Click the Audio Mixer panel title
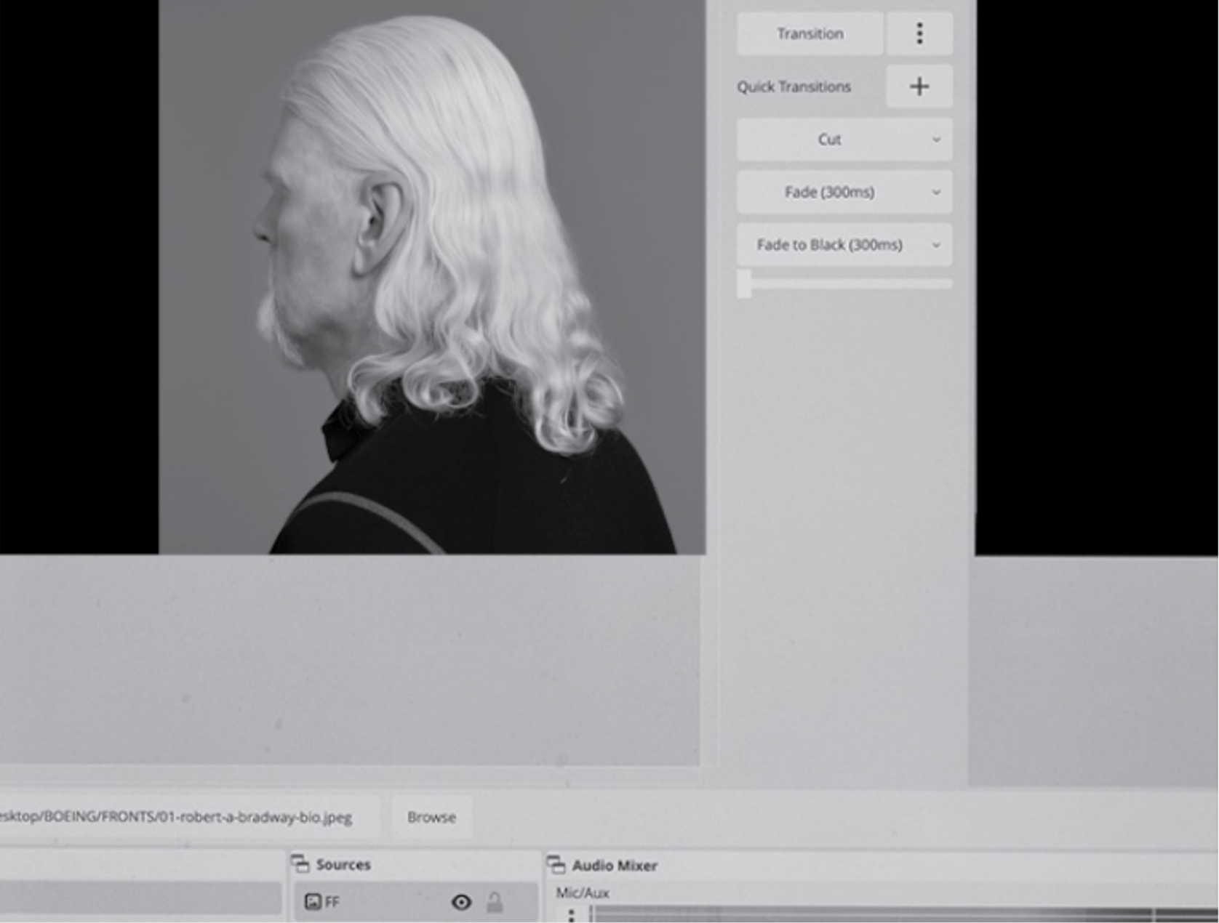 [615, 865]
